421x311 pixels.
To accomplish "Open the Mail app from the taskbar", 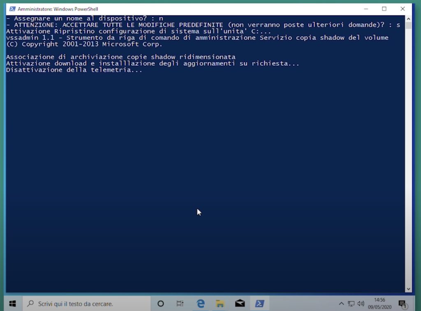I will [240, 304].
